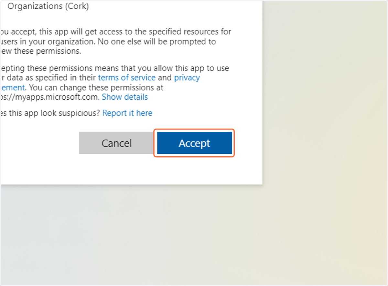Click the Cancel button
Image resolution: width=388 pixels, height=286 pixels.
pyautogui.click(x=116, y=143)
